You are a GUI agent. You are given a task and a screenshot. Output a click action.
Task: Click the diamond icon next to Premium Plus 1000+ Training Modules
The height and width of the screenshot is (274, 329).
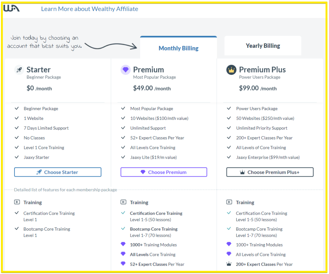229,244
